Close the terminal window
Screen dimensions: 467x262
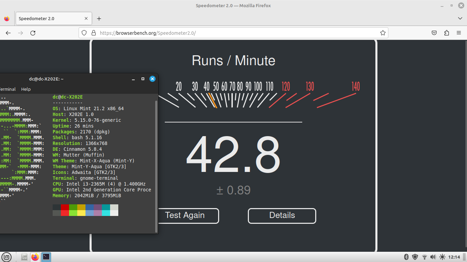pyautogui.click(x=152, y=79)
